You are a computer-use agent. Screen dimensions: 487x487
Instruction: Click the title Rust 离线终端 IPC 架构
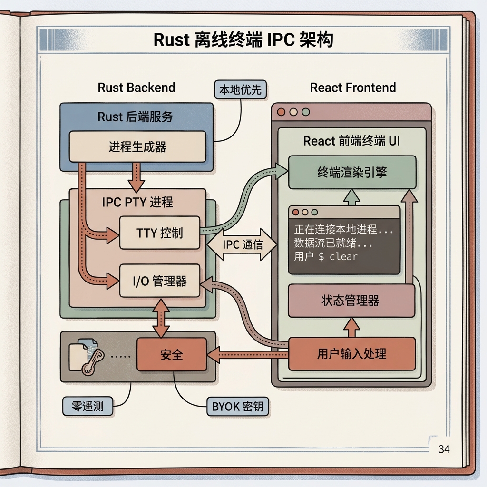pyautogui.click(x=243, y=39)
